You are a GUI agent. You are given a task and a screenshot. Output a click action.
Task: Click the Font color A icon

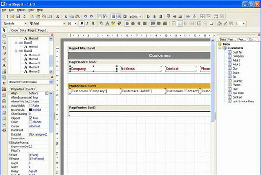pyautogui.click(x=107, y=23)
